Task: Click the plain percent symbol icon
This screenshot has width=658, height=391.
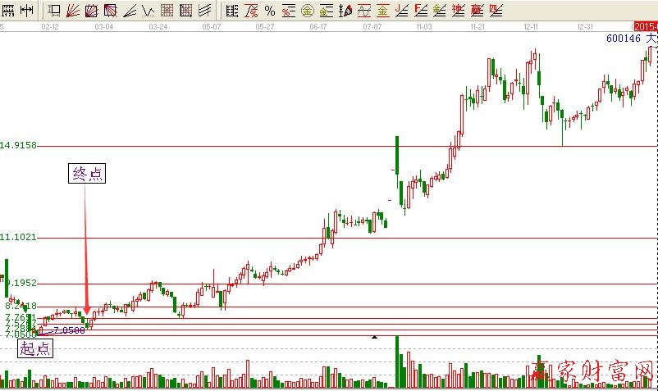Action: 269,11
